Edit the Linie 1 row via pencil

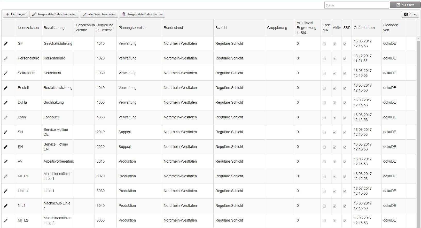click(6, 191)
